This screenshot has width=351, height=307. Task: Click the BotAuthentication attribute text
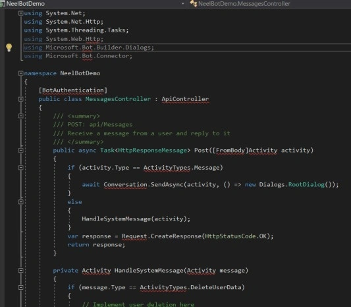[x=73, y=90]
